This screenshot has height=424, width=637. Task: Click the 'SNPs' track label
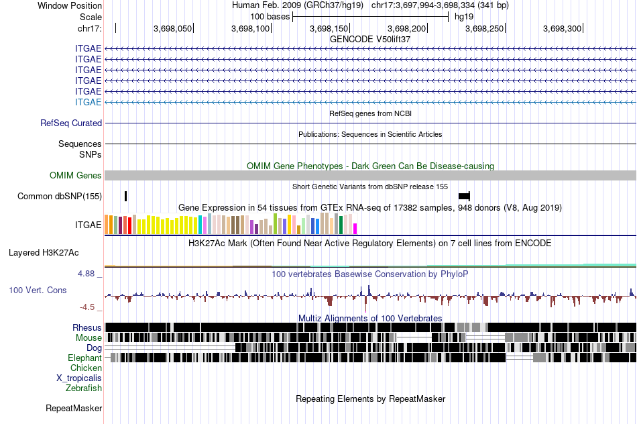tap(91, 154)
